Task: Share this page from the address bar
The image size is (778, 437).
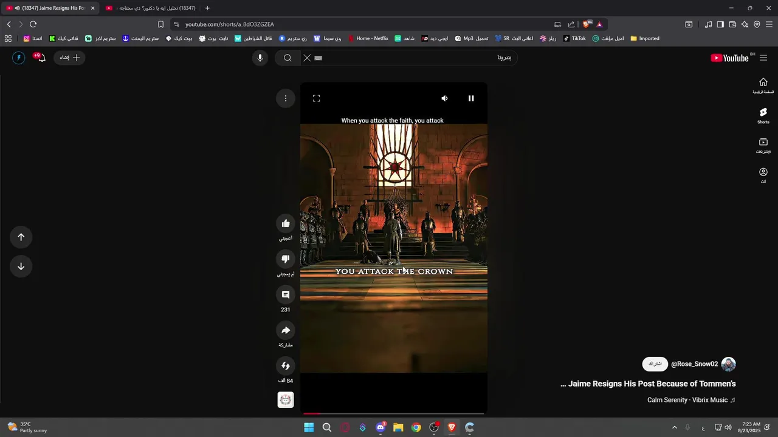Action: (x=571, y=24)
